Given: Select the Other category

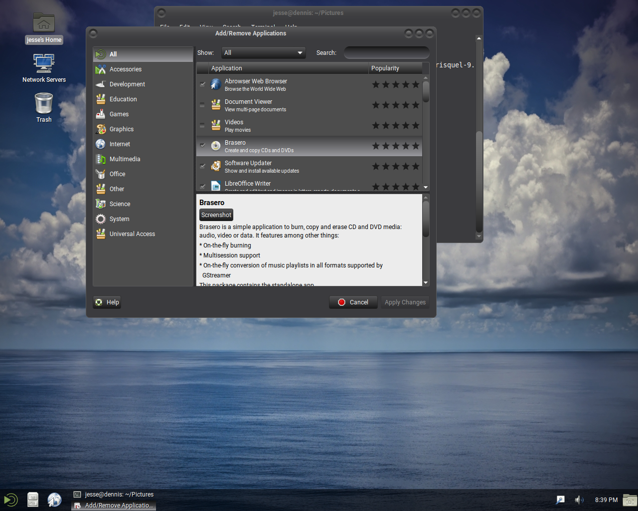Looking at the screenshot, I should tap(143, 189).
